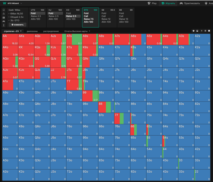Click the A2o hand cell
Viewport: 213px width, 182px height.
tap(10, 175)
